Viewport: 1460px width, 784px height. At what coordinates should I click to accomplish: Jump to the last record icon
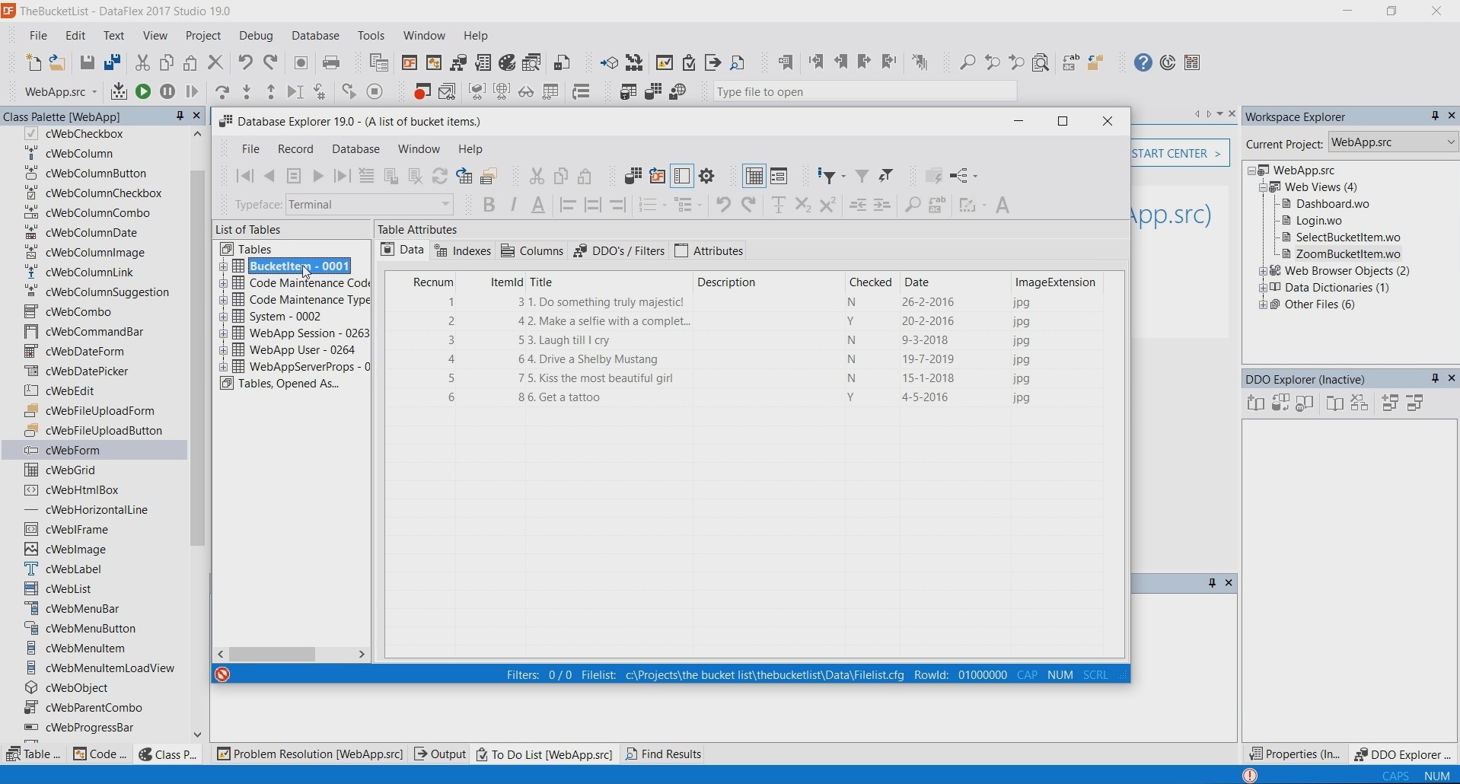343,177
